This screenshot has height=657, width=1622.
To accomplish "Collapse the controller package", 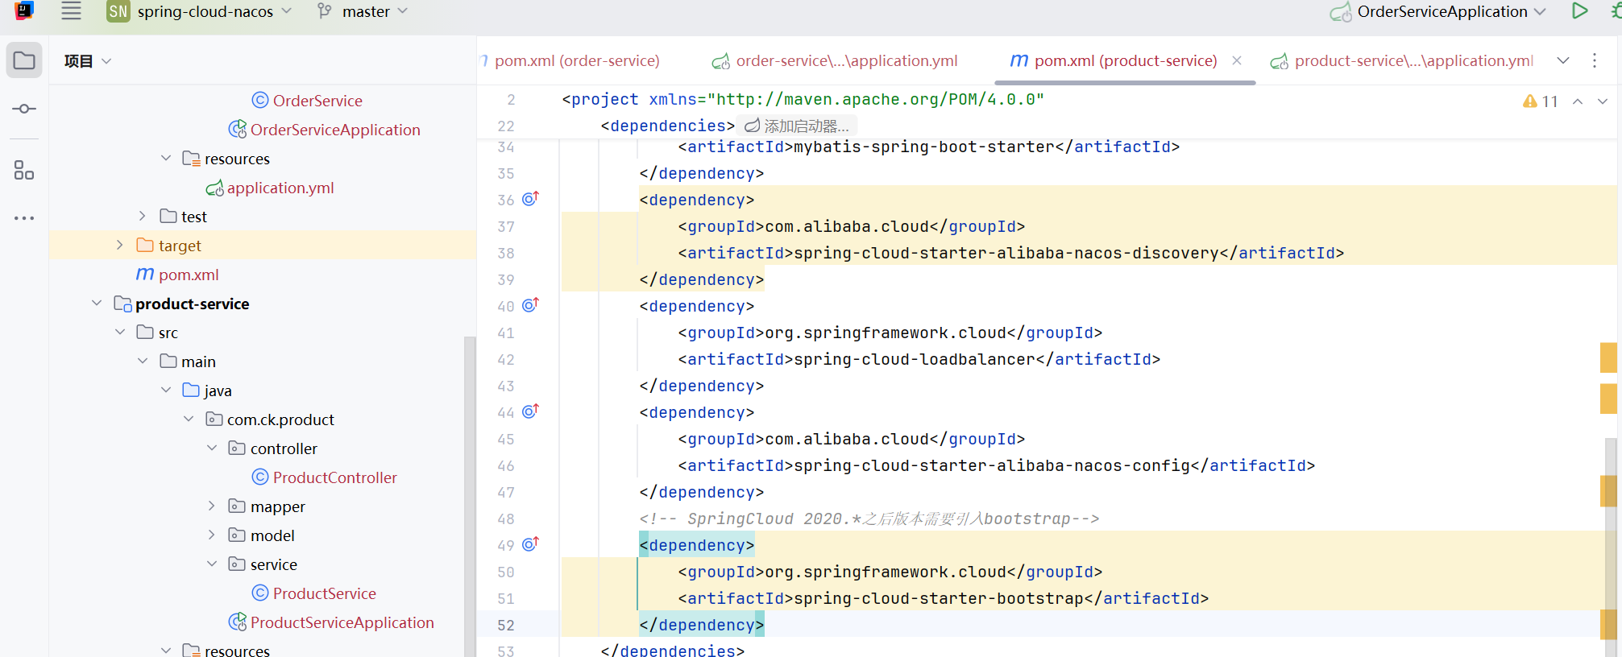I will click(x=212, y=448).
